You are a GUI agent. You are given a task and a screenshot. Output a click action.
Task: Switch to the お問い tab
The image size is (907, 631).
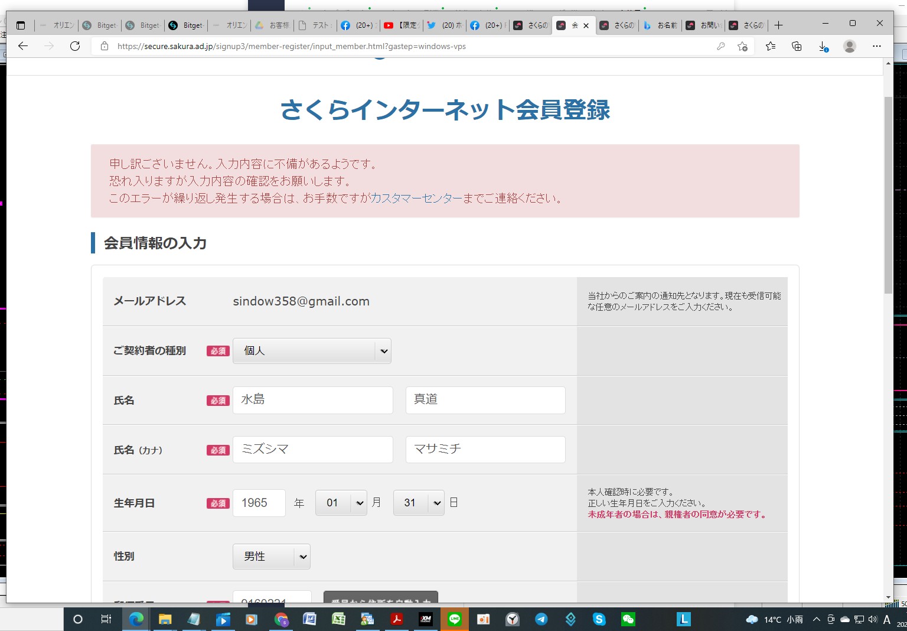click(703, 25)
